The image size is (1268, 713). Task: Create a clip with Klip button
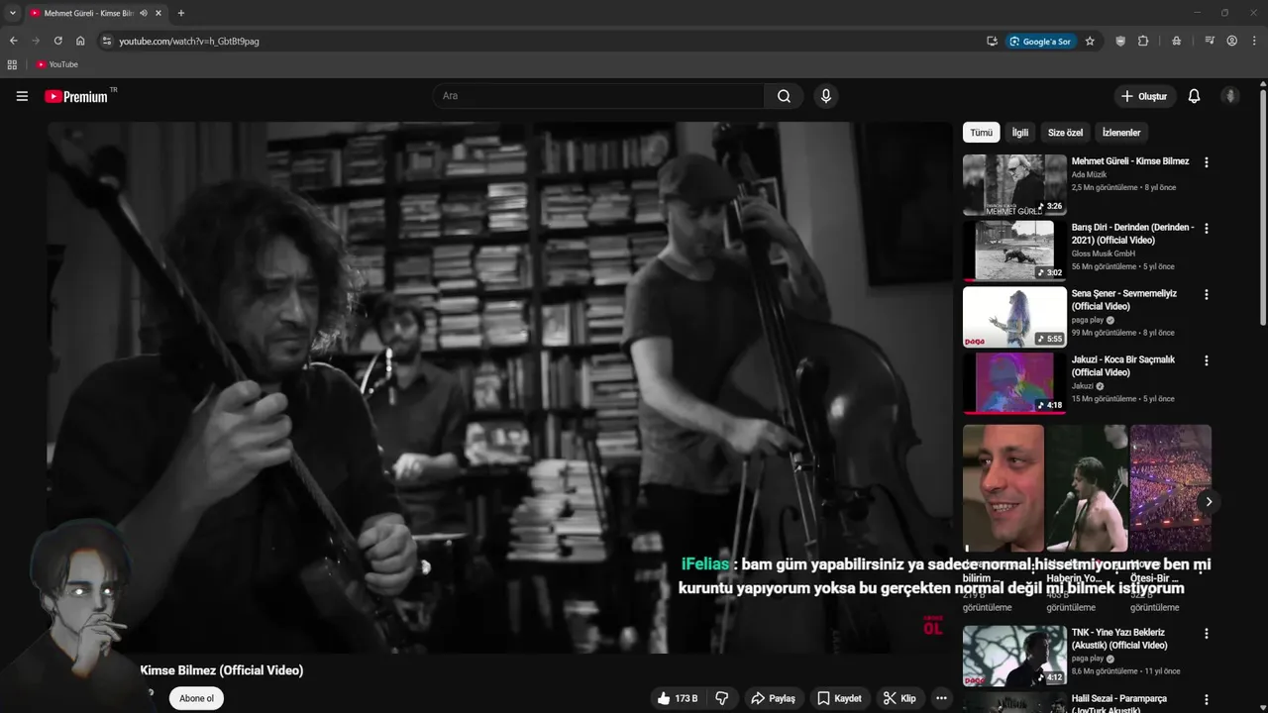pos(899,698)
